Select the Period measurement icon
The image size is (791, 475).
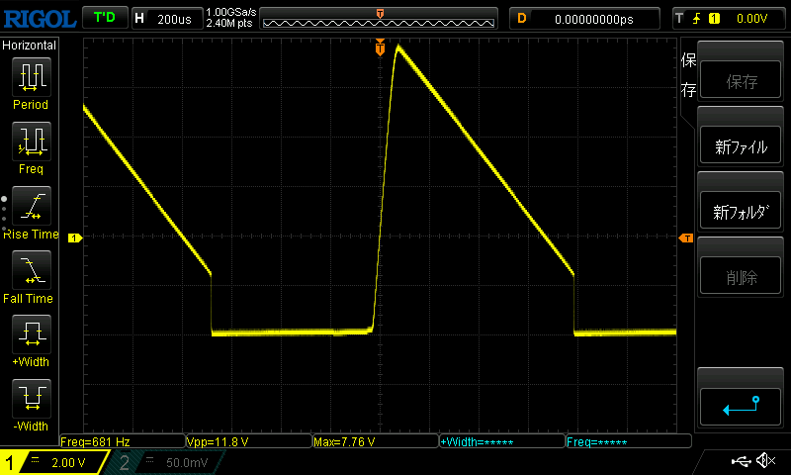tap(32, 77)
